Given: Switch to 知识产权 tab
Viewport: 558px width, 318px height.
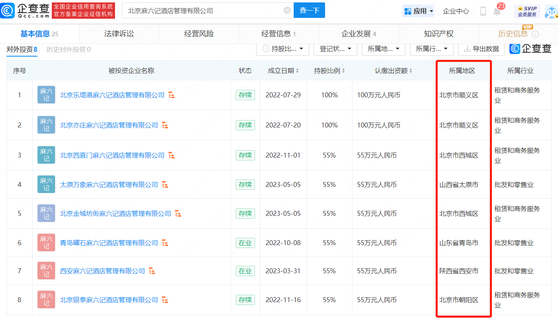Looking at the screenshot, I should point(438,34).
